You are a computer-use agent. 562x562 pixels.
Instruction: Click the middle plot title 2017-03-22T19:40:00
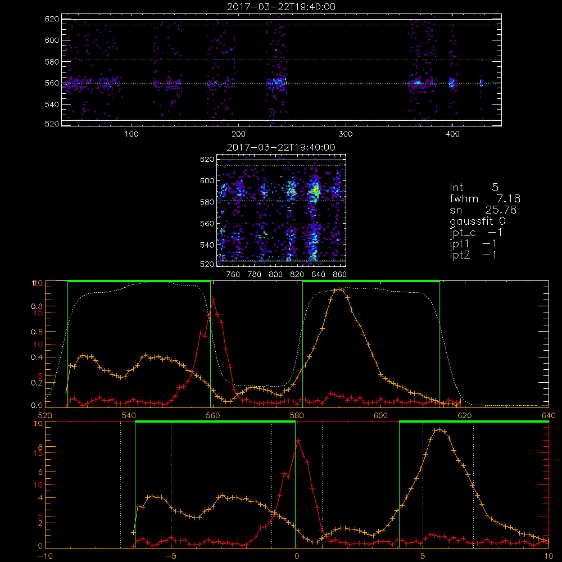[x=282, y=147]
